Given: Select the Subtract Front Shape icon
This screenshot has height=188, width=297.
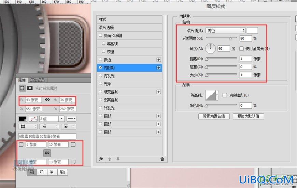Looking at the screenshot, I should [x=42, y=172].
